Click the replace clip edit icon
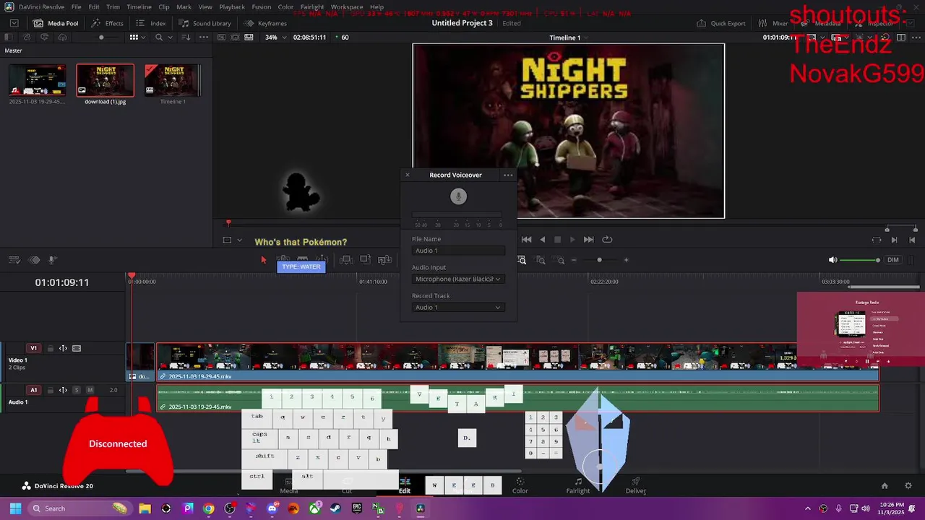 (x=384, y=260)
